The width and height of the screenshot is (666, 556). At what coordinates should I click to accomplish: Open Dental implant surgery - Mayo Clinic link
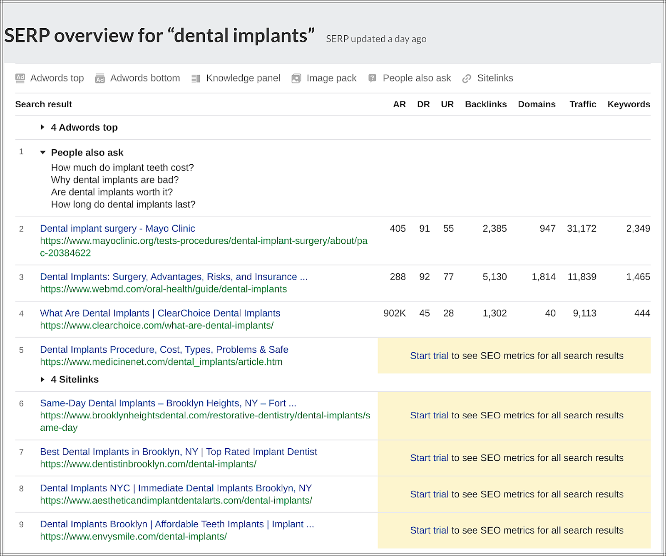pos(117,228)
